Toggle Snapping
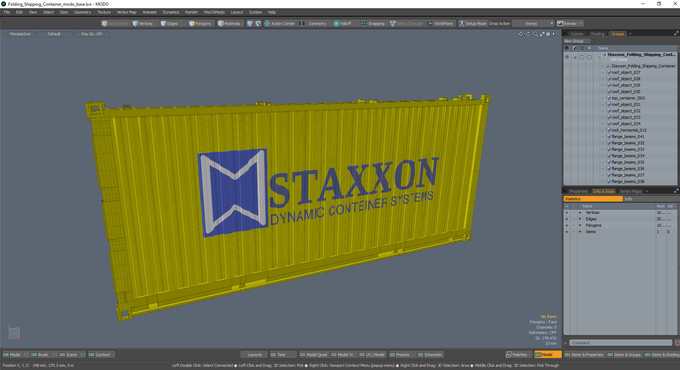 point(373,24)
